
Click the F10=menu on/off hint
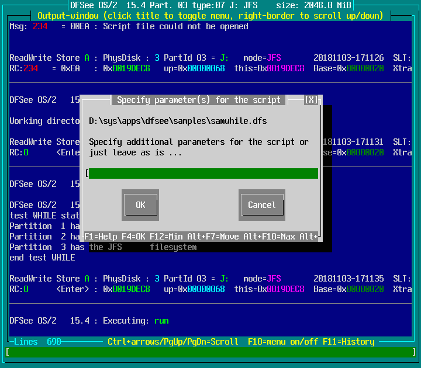pyautogui.click(x=283, y=342)
